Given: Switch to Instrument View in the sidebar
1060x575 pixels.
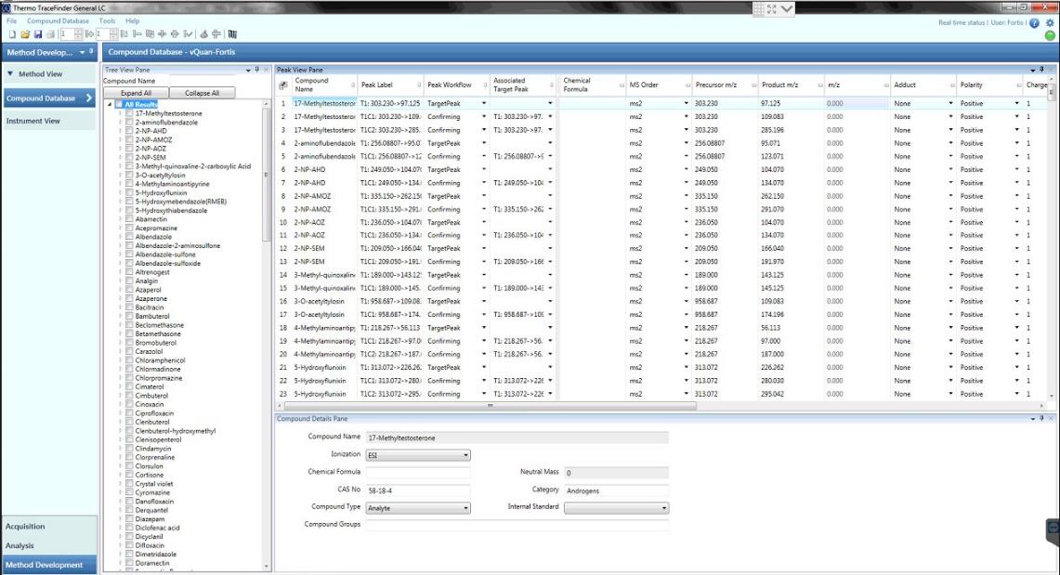Looking at the screenshot, I should (49, 121).
